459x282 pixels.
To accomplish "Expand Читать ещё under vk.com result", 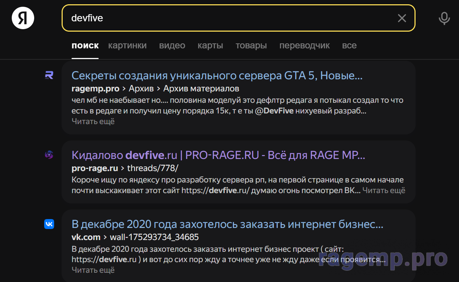I will coord(93,270).
